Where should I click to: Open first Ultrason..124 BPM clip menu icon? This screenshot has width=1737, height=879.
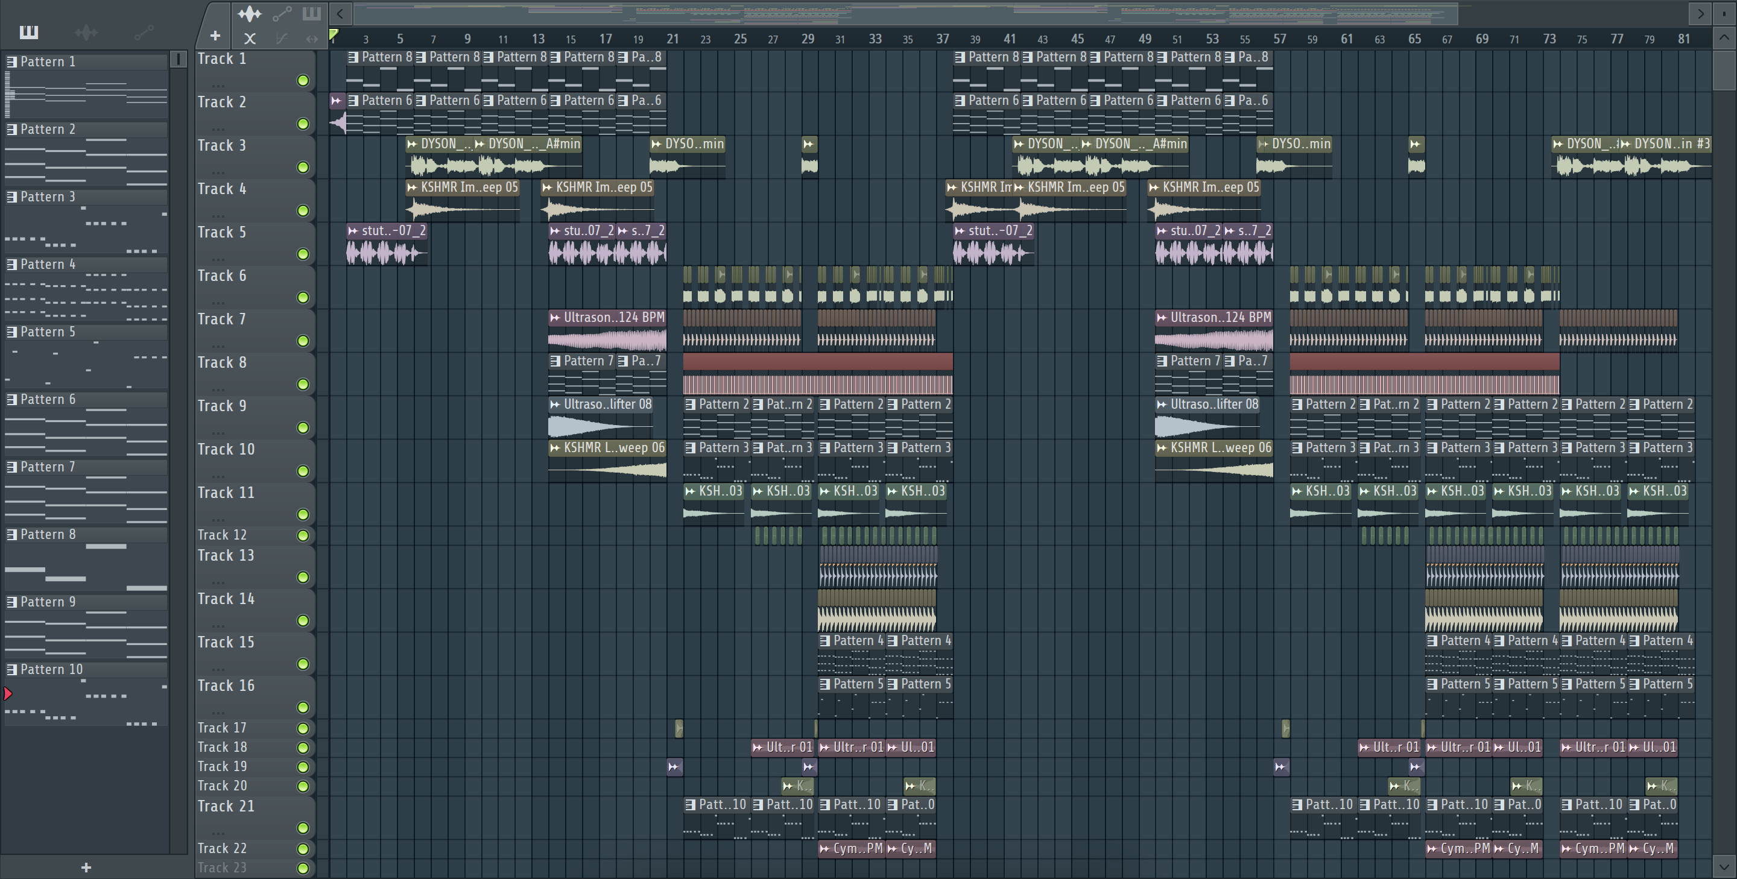tap(555, 318)
